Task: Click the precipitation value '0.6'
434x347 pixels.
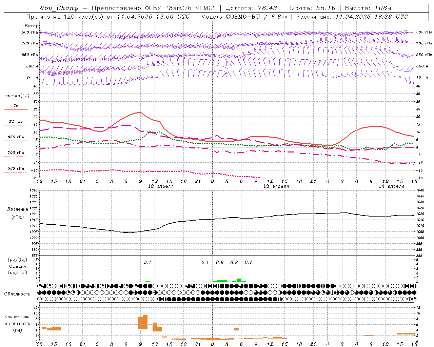Action: tap(220, 262)
